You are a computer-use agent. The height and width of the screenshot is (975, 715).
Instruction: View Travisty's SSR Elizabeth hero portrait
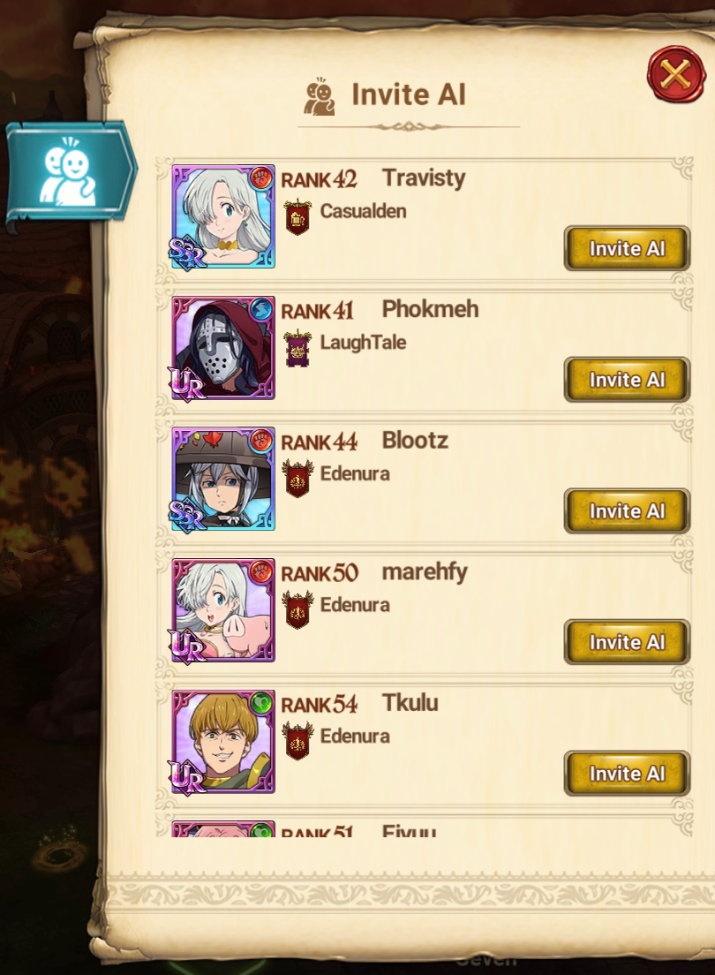(x=223, y=216)
